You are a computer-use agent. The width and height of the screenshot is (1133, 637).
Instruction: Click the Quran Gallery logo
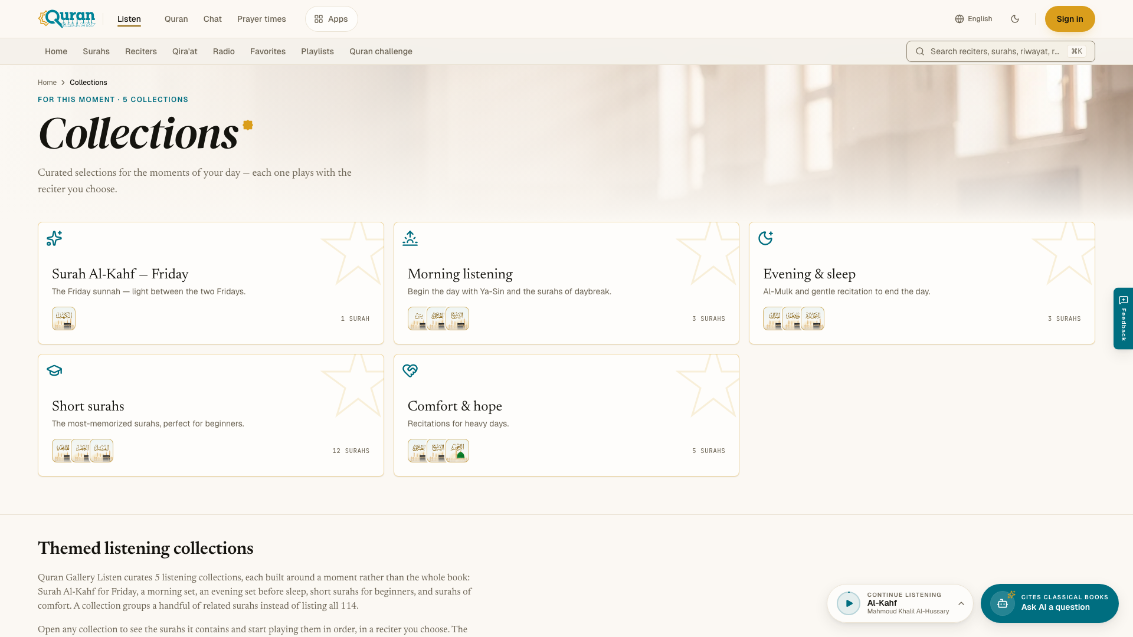pos(67,19)
